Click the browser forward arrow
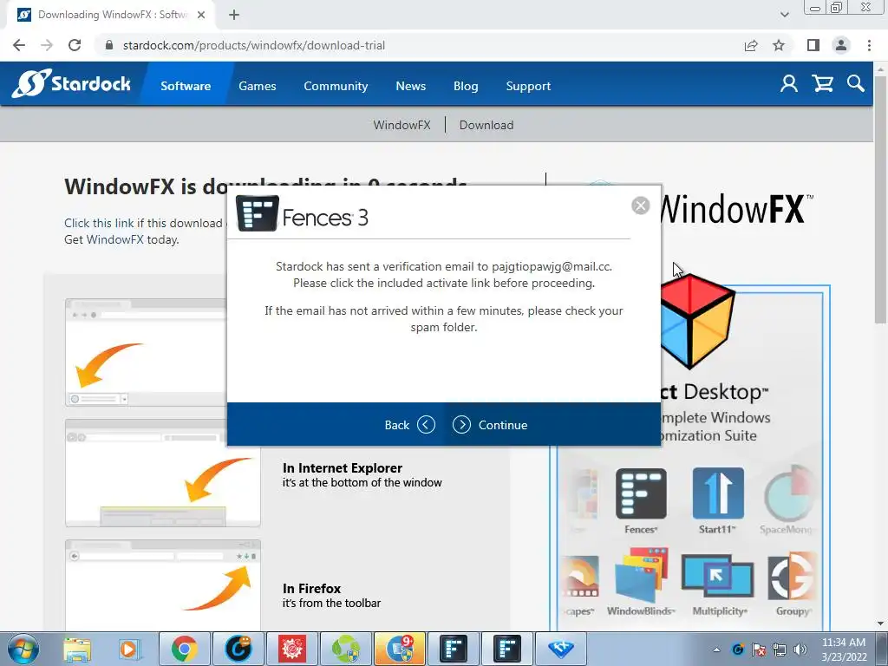Viewport: 888px width, 666px height. 47,45
